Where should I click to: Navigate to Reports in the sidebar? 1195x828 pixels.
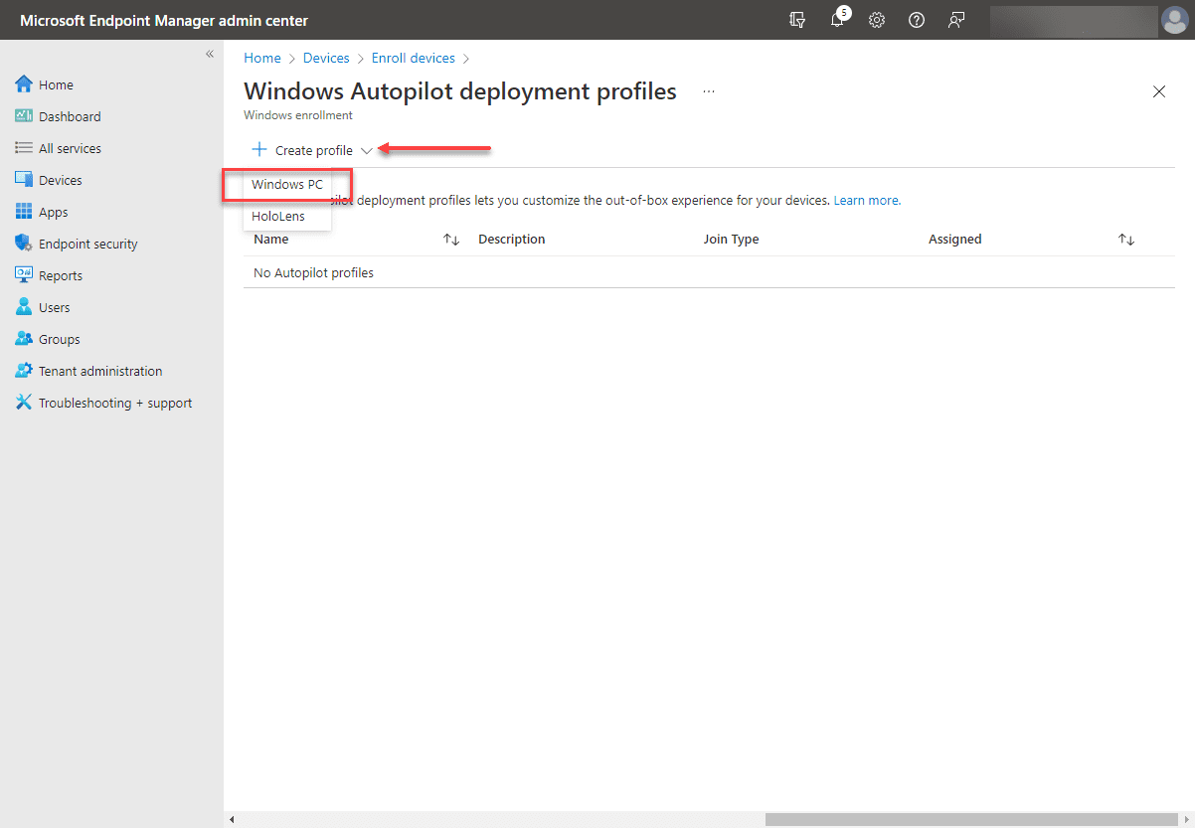pos(60,274)
